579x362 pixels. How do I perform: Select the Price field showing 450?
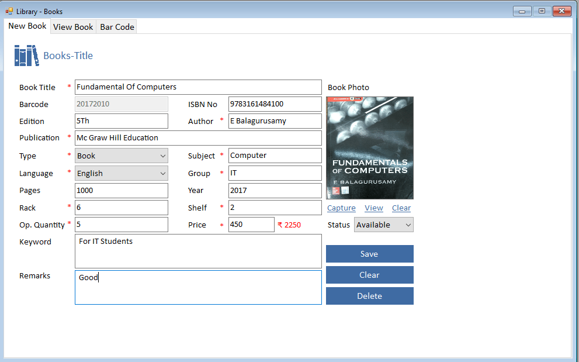[x=251, y=225]
